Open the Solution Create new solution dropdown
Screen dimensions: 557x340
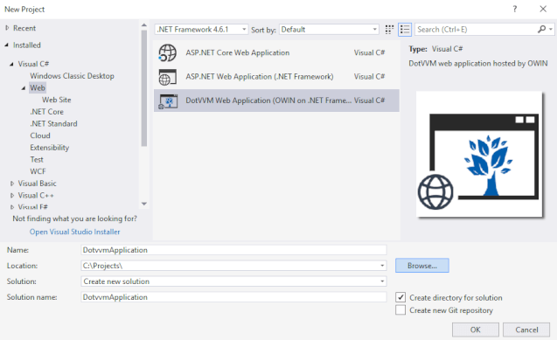click(x=233, y=281)
